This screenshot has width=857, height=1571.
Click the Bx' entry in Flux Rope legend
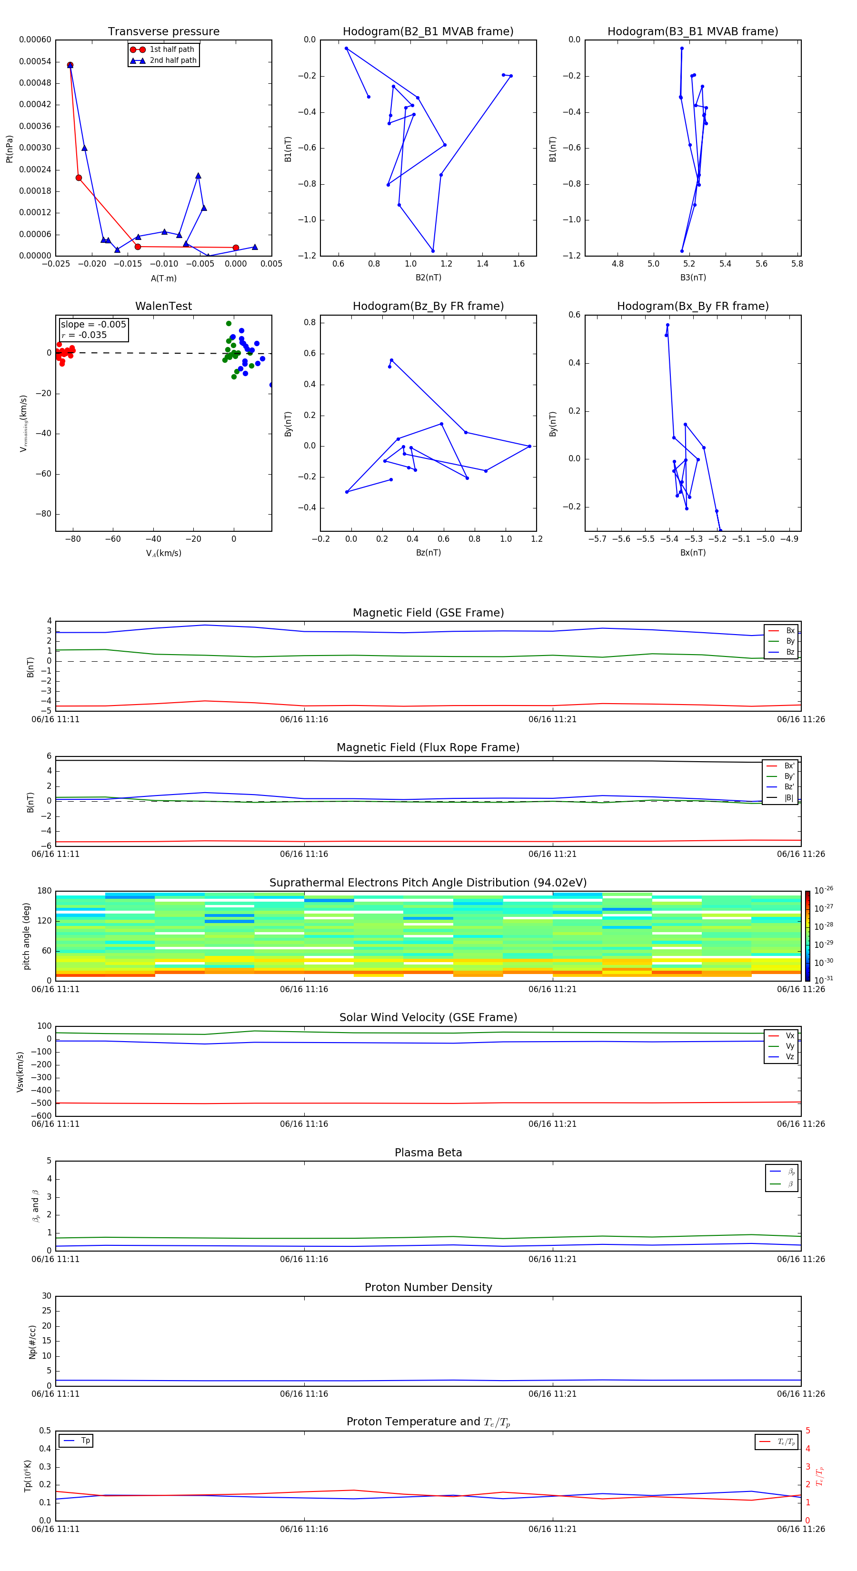click(780, 766)
